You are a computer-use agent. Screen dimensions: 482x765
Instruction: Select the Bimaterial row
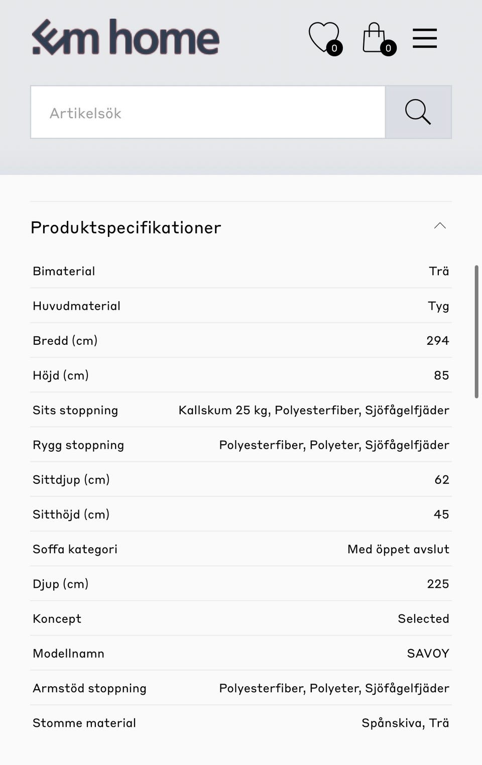click(241, 271)
